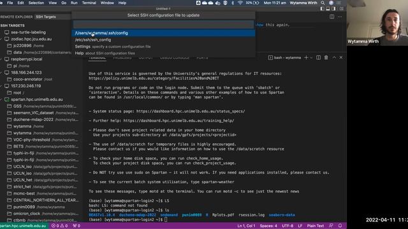Click the New Terminal plus icon
The image size is (408, 229).
coord(306,57)
